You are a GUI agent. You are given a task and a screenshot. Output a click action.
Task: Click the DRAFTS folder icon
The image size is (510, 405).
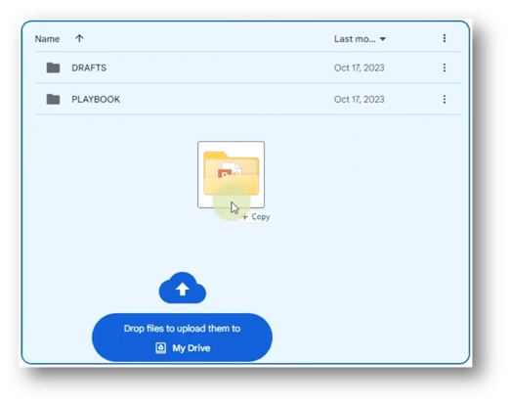53,67
